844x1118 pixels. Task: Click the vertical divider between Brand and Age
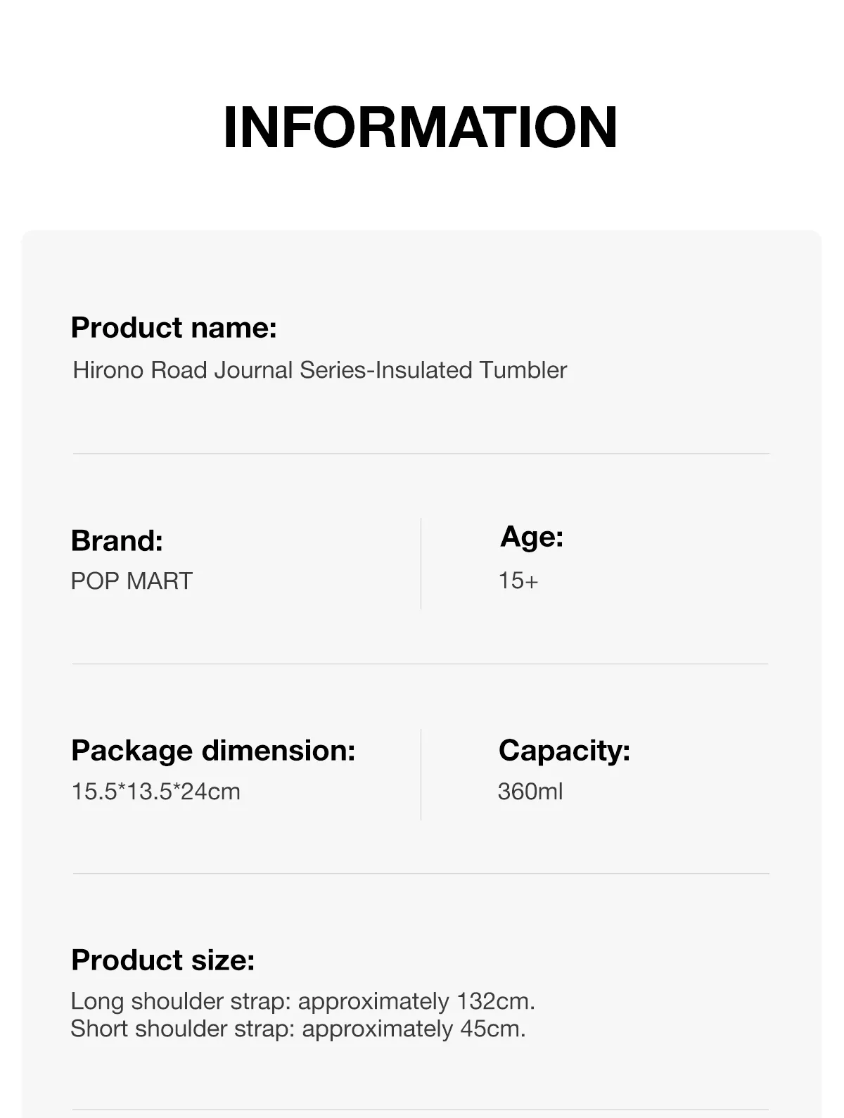point(421,564)
